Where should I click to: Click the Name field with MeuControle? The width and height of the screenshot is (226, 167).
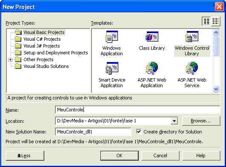(x=137, y=110)
